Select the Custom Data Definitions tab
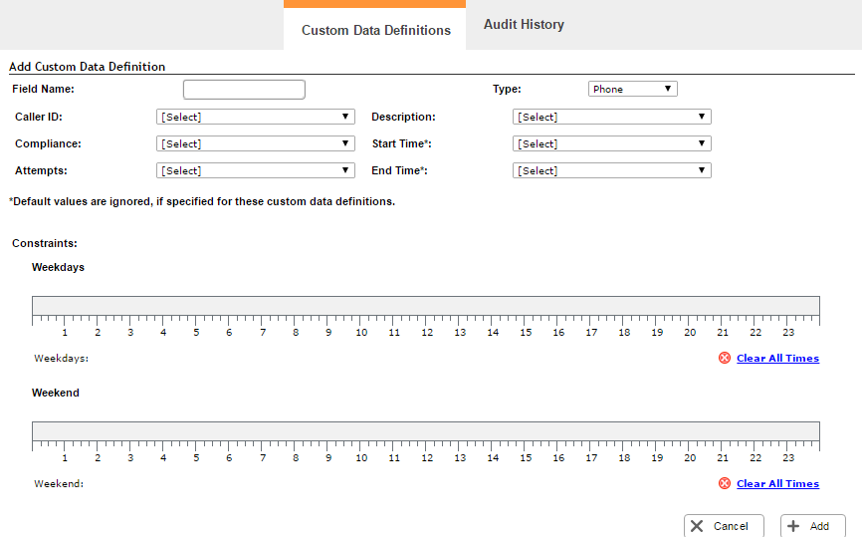Viewport: 862px width, 537px height. pyautogui.click(x=375, y=30)
